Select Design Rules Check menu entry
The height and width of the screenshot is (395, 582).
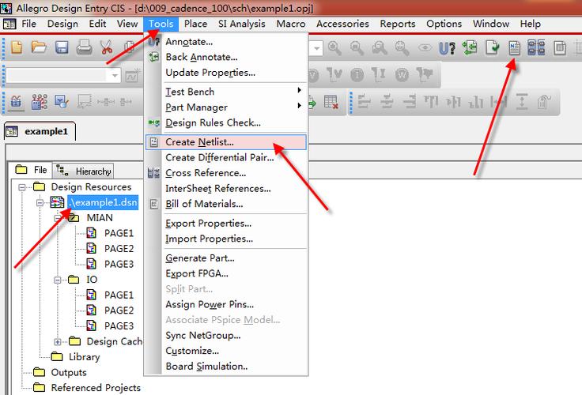coord(226,122)
